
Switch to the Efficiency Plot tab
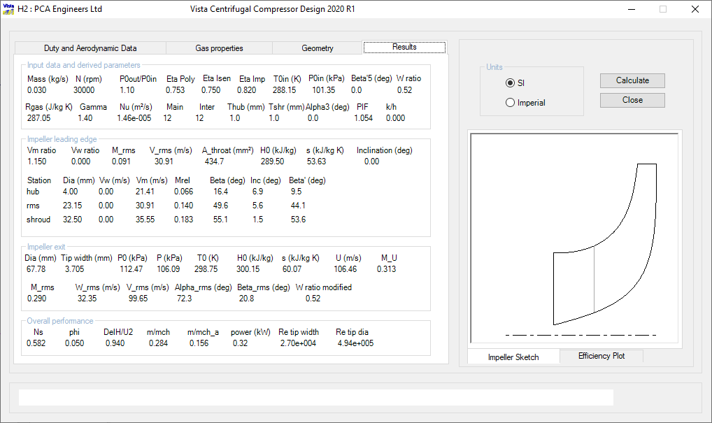(x=601, y=356)
